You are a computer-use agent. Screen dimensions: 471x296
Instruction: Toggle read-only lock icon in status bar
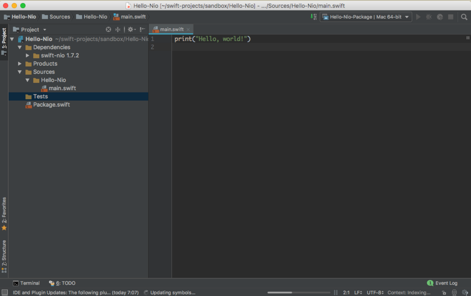(444, 293)
